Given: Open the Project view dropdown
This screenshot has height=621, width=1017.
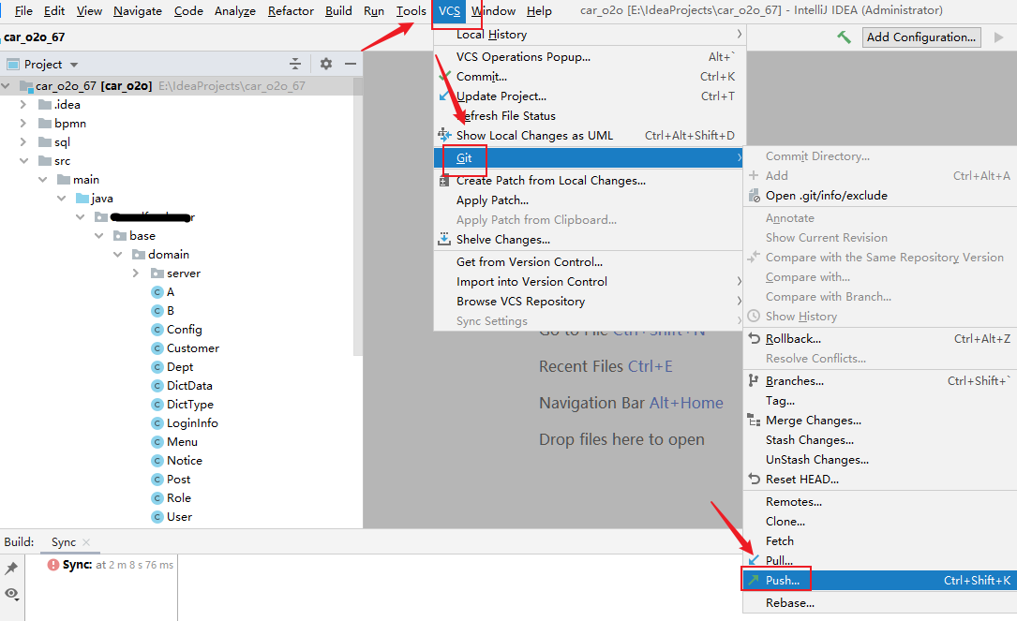Looking at the screenshot, I should [x=74, y=65].
